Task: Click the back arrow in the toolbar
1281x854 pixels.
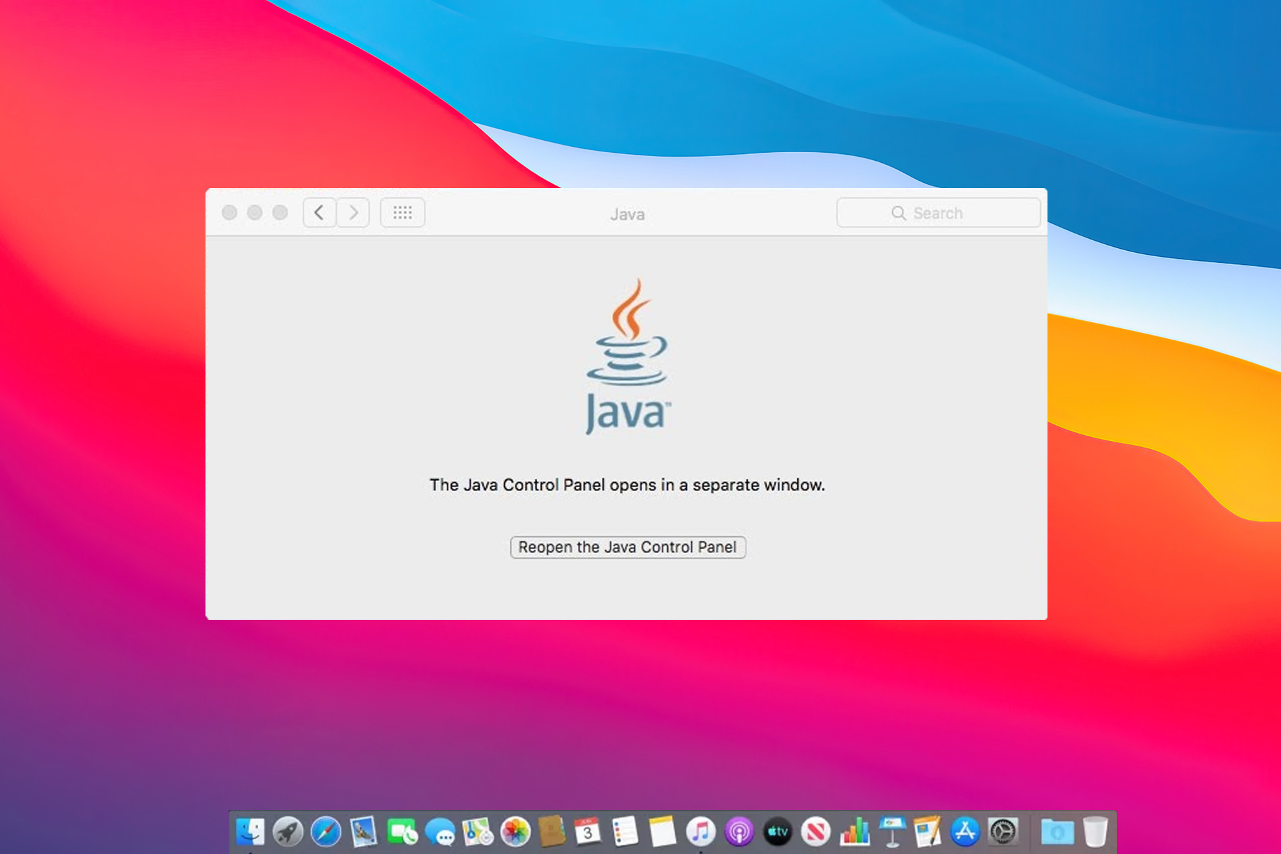Action: tap(319, 212)
